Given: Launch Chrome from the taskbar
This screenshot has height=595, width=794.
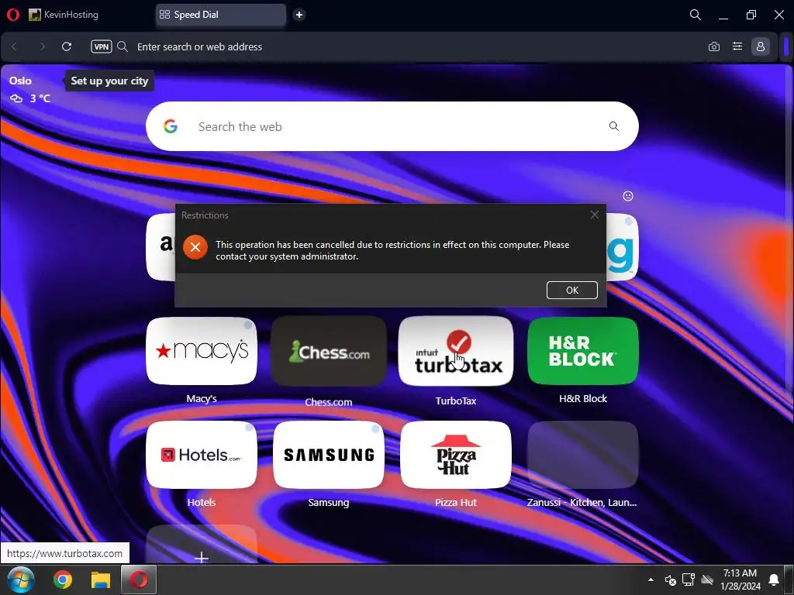Looking at the screenshot, I should [x=63, y=580].
